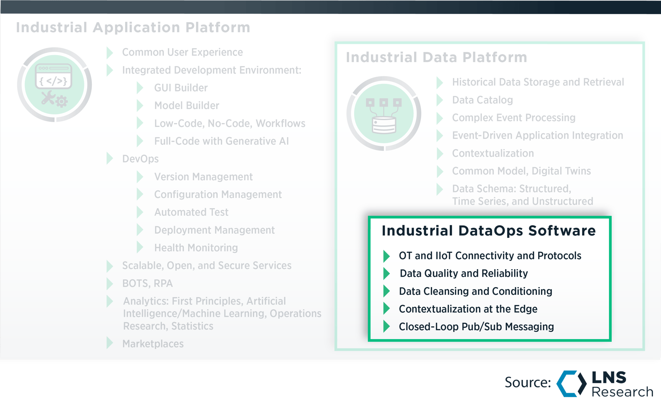Toggle the Data Quality and Reliability bullet
Screen dimensions: 661x404
tap(386, 273)
